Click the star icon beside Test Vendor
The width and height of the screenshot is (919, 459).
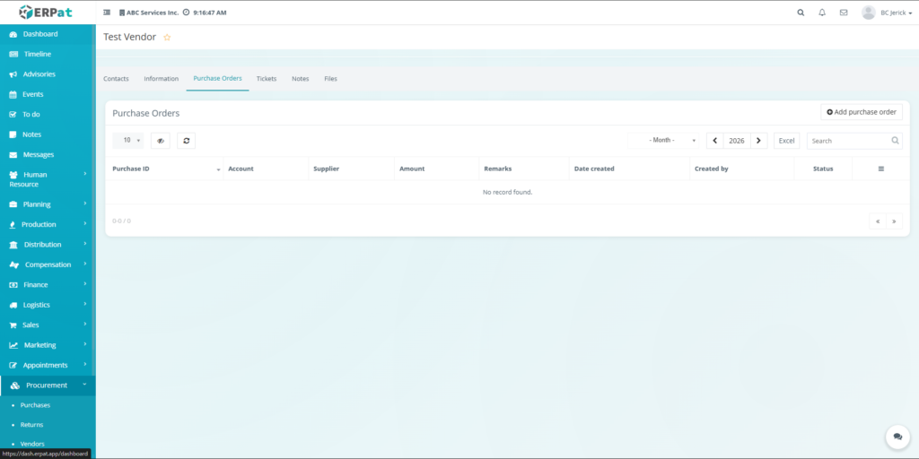(x=167, y=38)
